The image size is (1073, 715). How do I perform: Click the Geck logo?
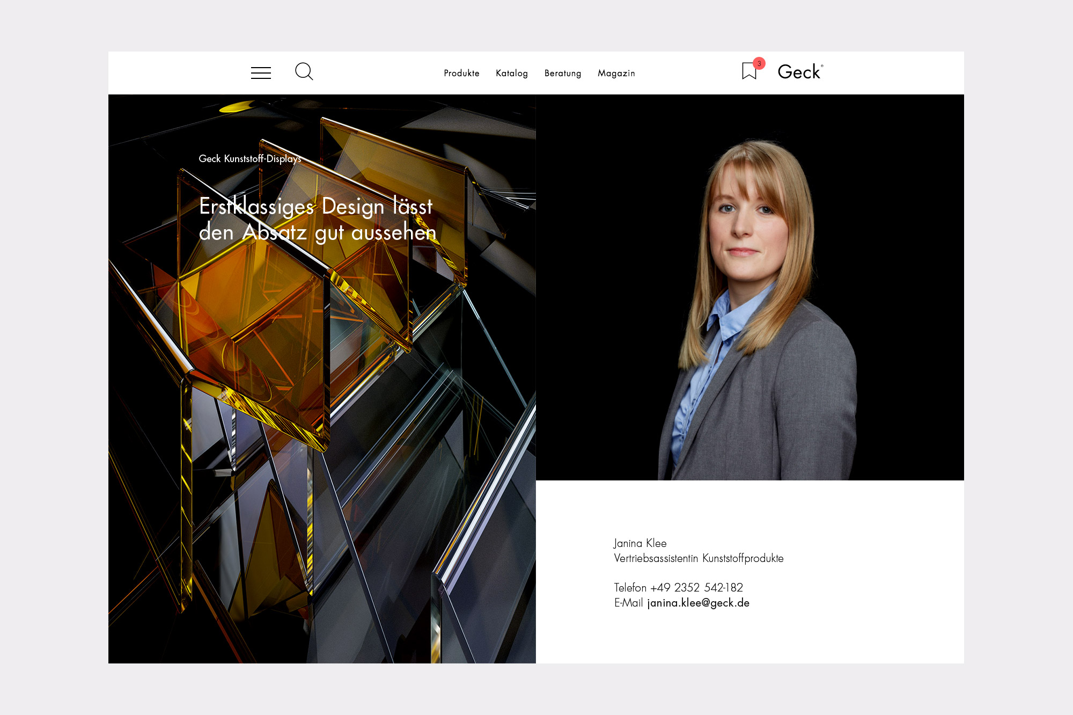coord(799,72)
